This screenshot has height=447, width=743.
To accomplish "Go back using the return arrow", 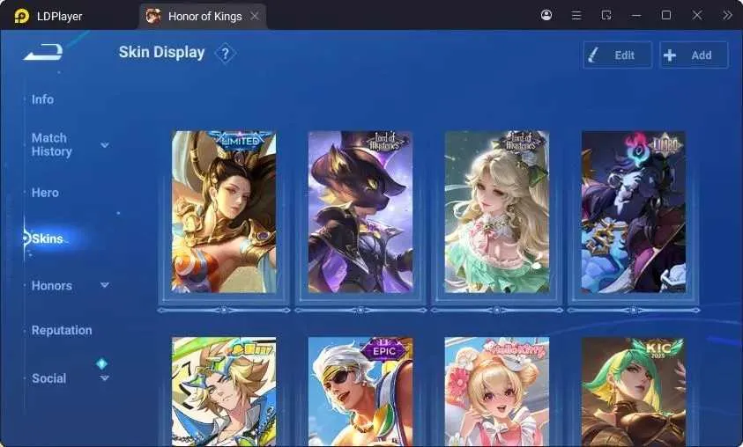I will [x=43, y=52].
